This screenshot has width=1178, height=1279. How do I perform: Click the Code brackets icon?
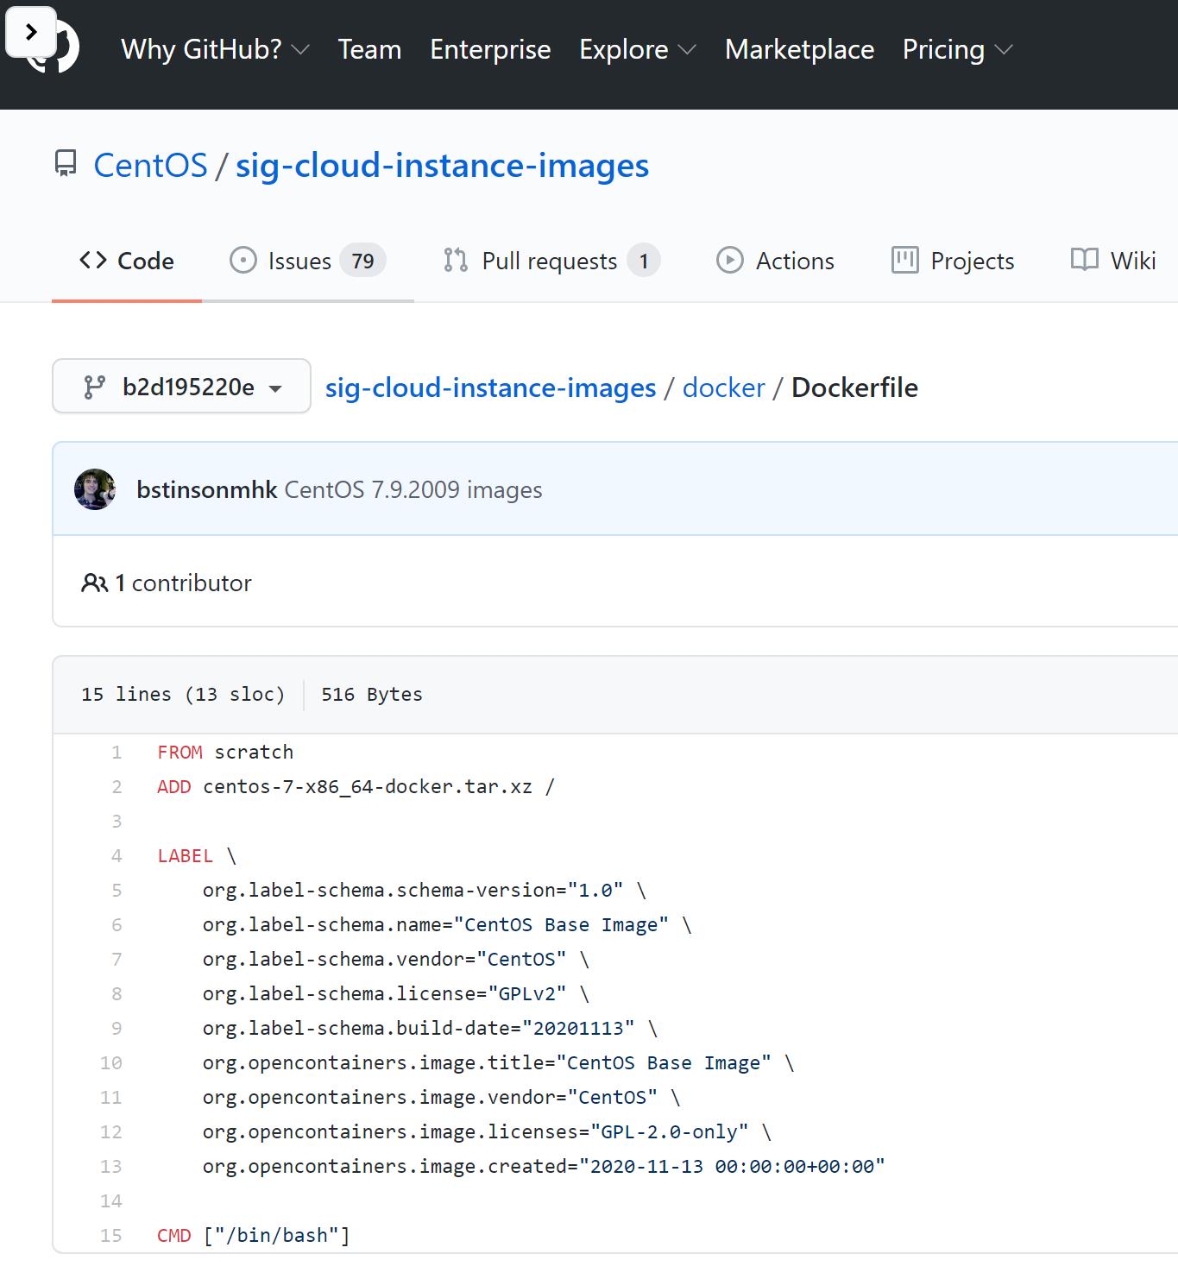coord(93,260)
